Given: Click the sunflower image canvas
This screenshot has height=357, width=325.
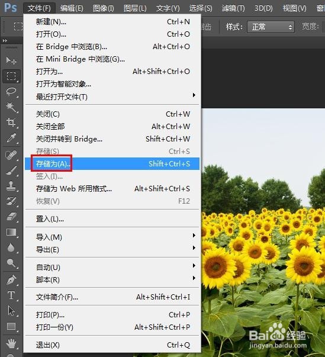Looking at the screenshot, I should click(x=263, y=232).
